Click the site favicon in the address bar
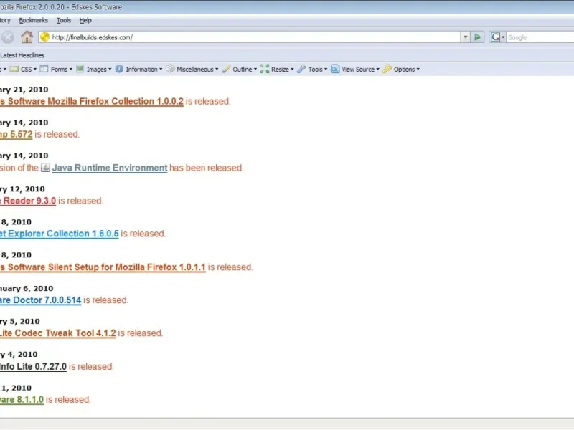This screenshot has width=574, height=430. click(44, 37)
